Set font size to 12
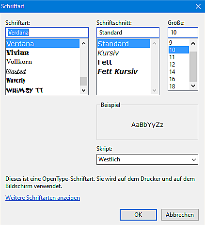Viewport: 205px width, 225px height. [179, 65]
